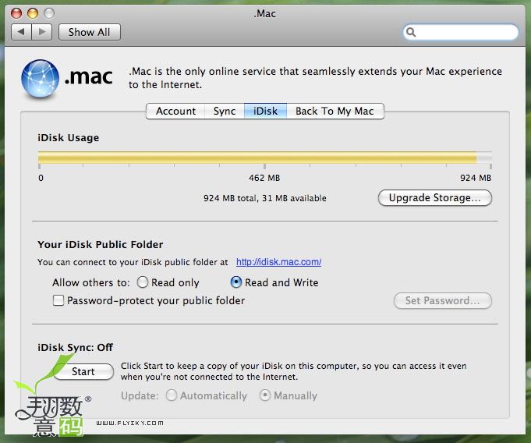Click the '924 MB' scale end label

pos(476,178)
